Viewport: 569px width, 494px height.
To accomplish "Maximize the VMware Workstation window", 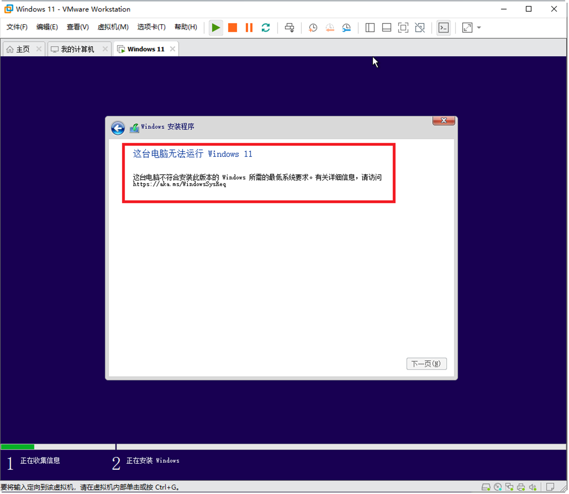I will coord(529,9).
